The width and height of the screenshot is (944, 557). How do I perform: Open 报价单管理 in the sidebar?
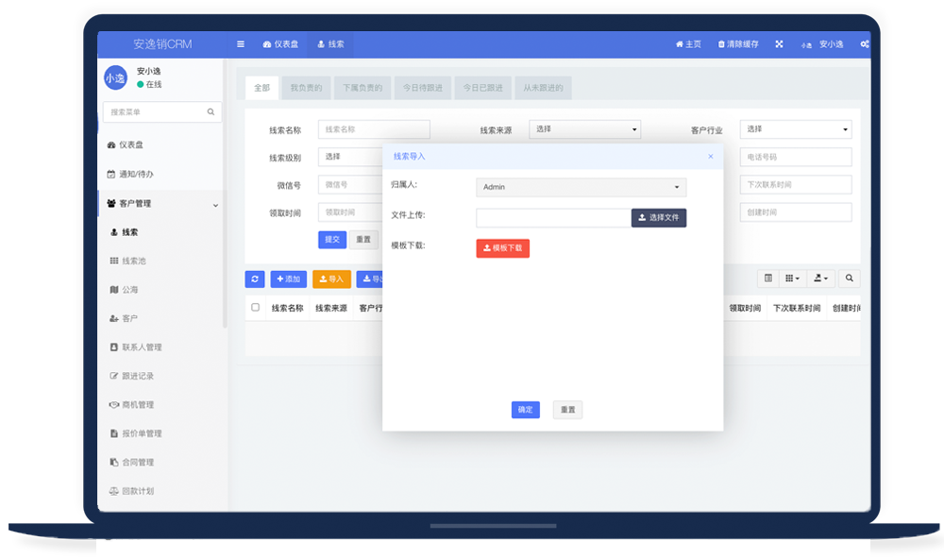point(137,433)
